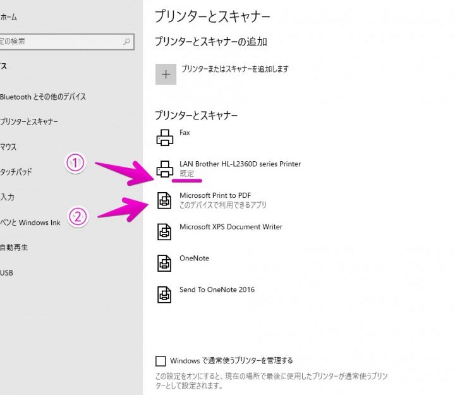Open the ホーム settings page

[x=8, y=17]
